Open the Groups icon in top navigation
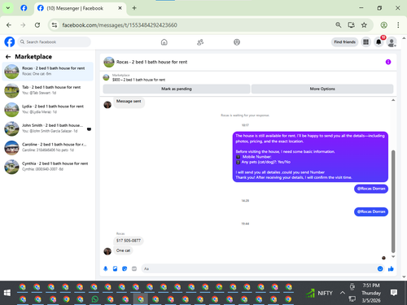Image resolution: width=407 pixels, height=305 pixels. click(237, 42)
